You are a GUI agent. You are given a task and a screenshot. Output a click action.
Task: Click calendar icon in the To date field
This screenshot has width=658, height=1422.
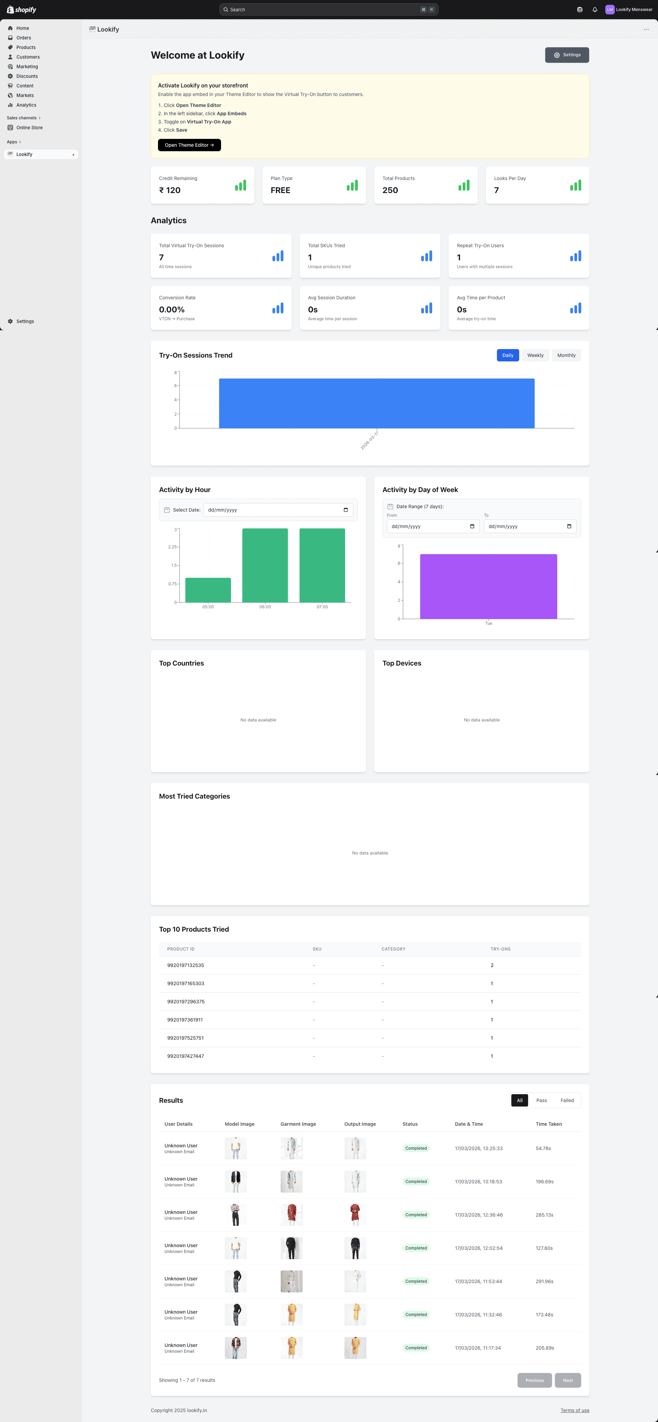pyautogui.click(x=569, y=527)
